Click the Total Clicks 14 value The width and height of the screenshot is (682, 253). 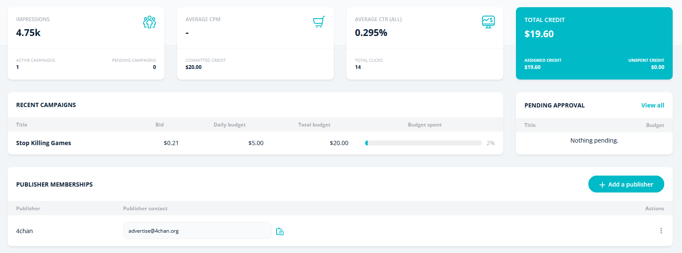358,67
